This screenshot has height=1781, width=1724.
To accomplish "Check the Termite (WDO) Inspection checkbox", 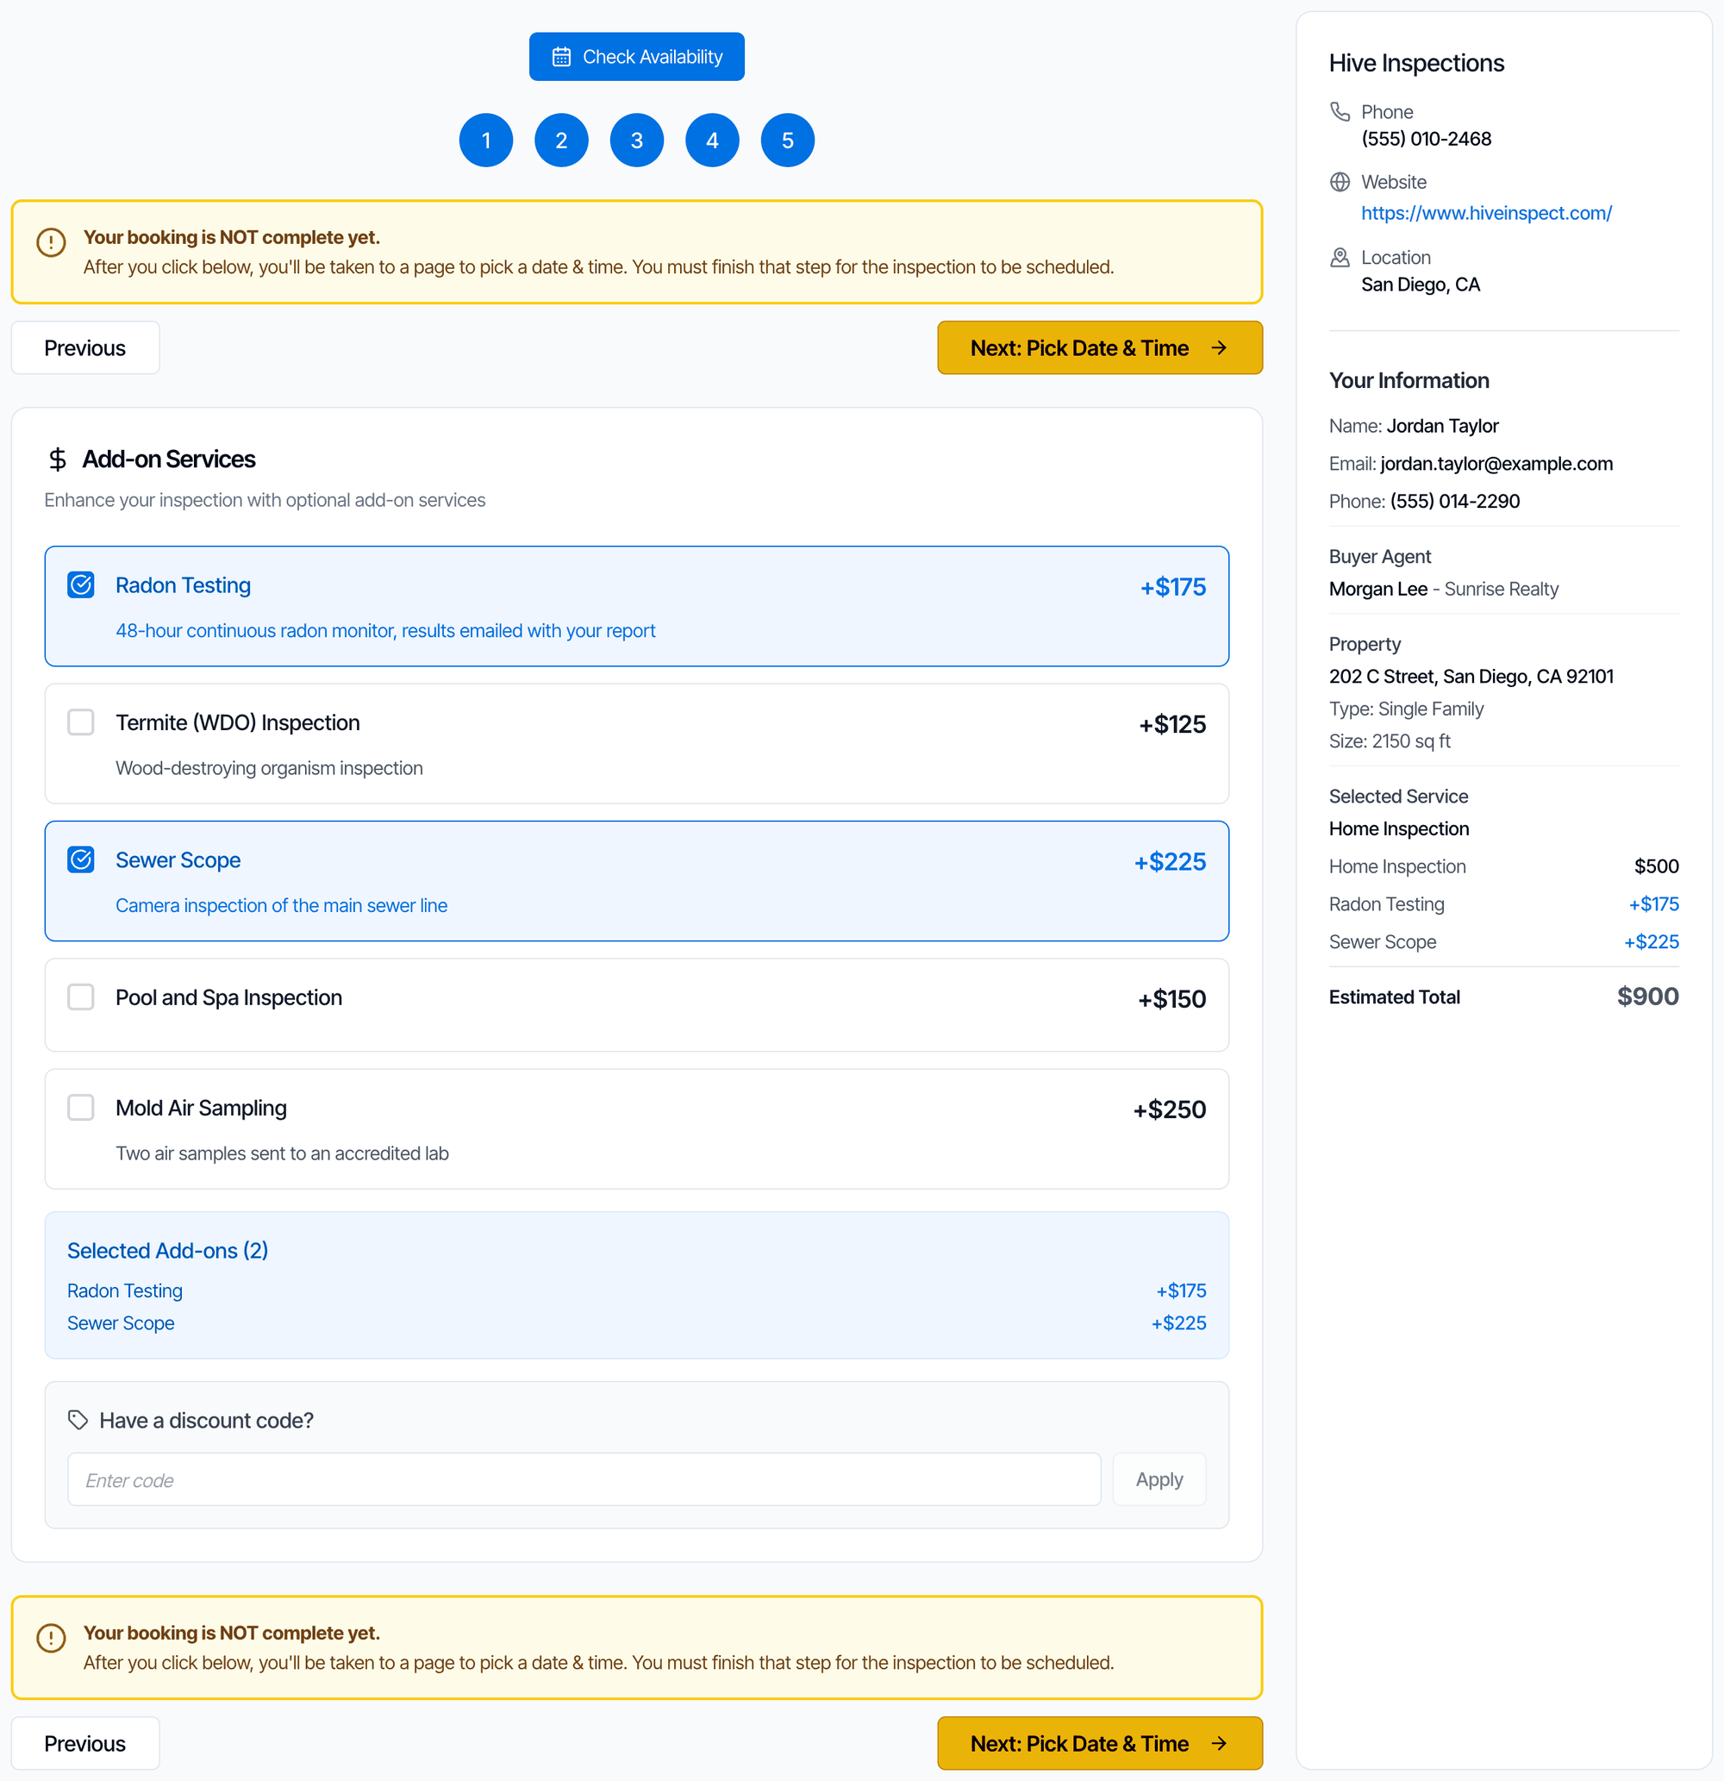I will coord(81,722).
